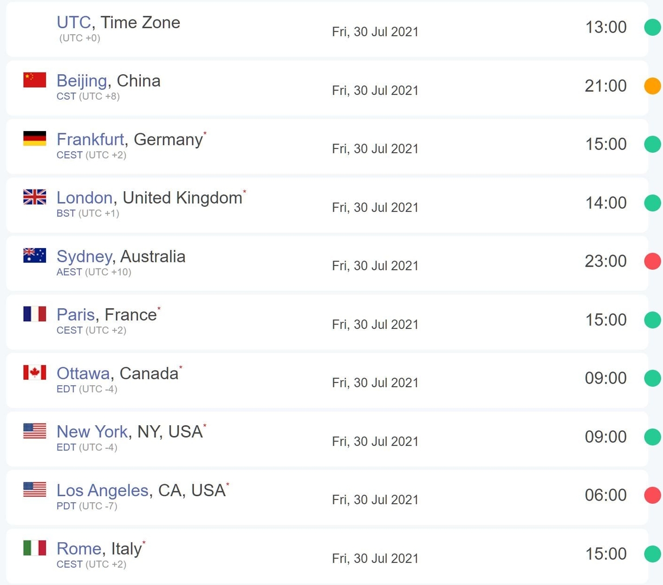Open the Beijing city link

pyautogui.click(x=82, y=81)
